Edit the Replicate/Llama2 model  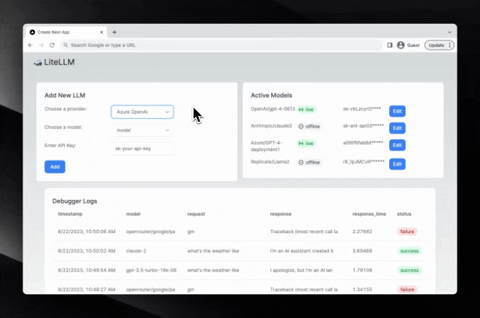397,164
